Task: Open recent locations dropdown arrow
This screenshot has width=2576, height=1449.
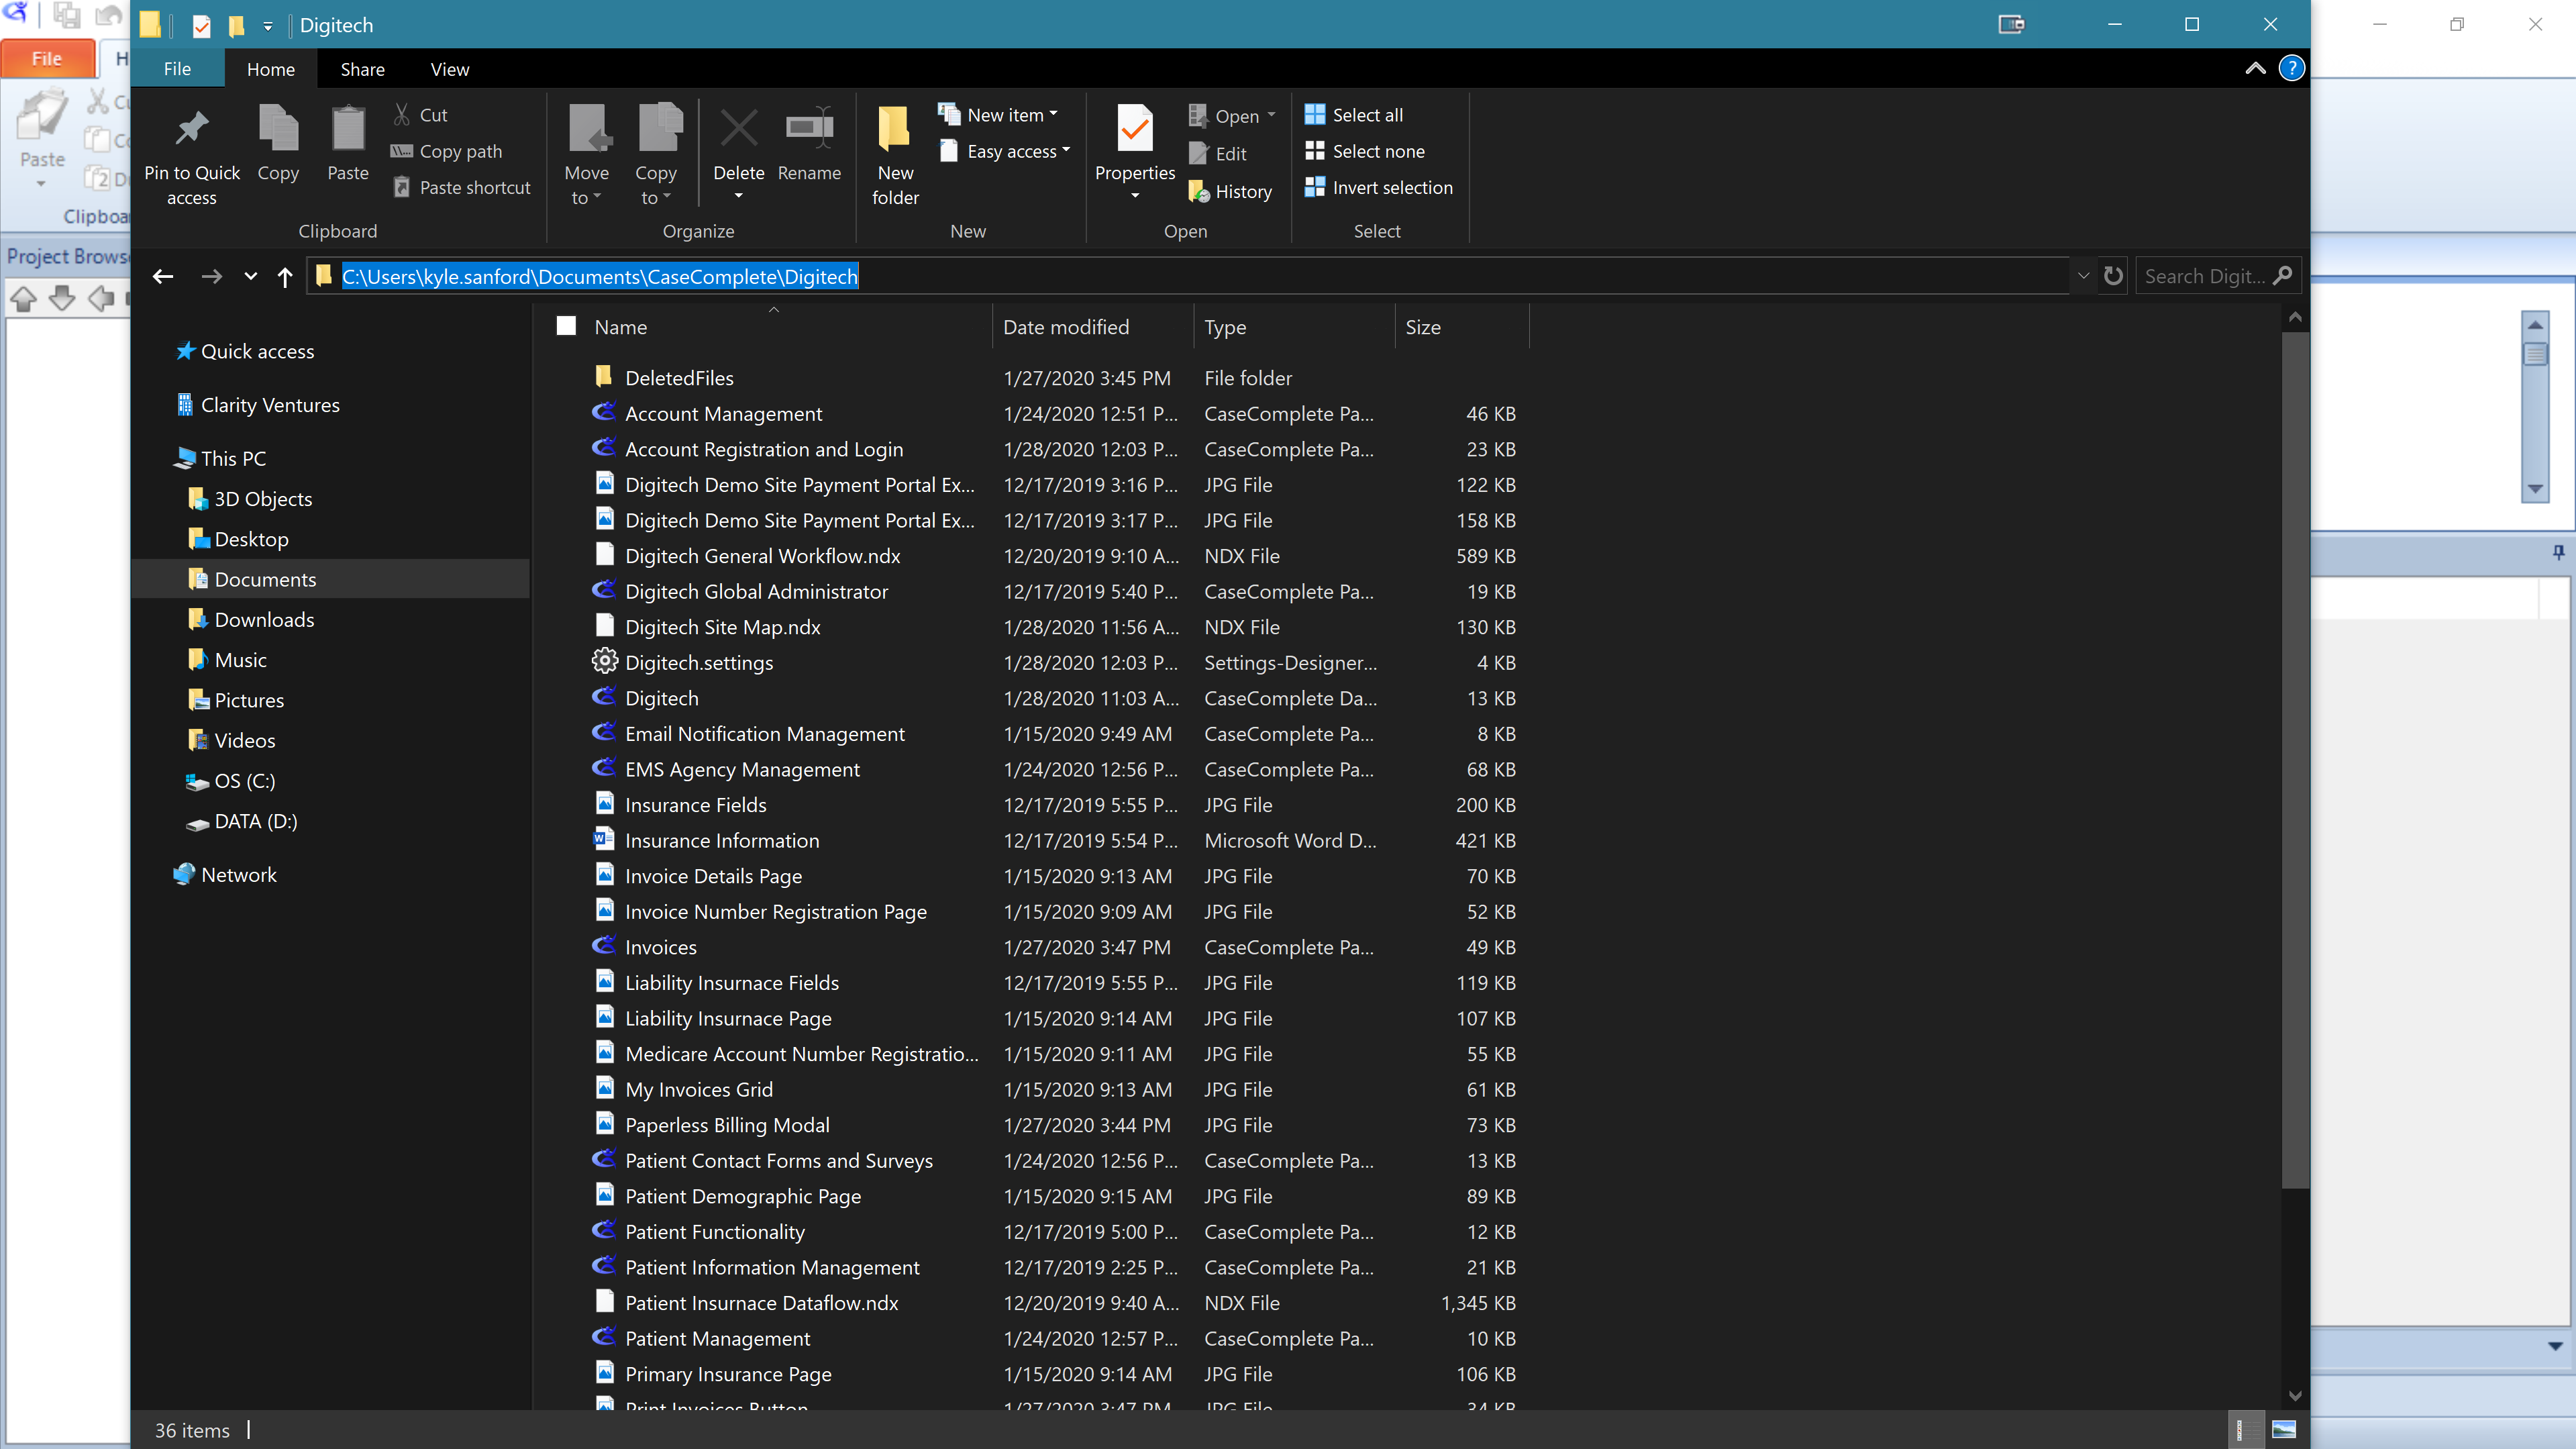Action: pyautogui.click(x=250, y=276)
